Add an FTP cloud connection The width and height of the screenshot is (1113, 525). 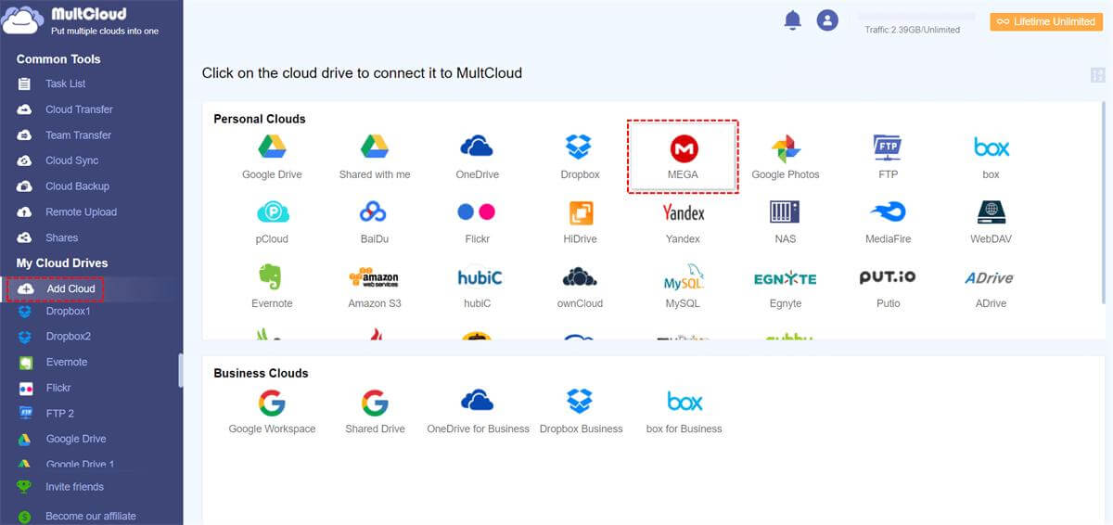(x=888, y=156)
